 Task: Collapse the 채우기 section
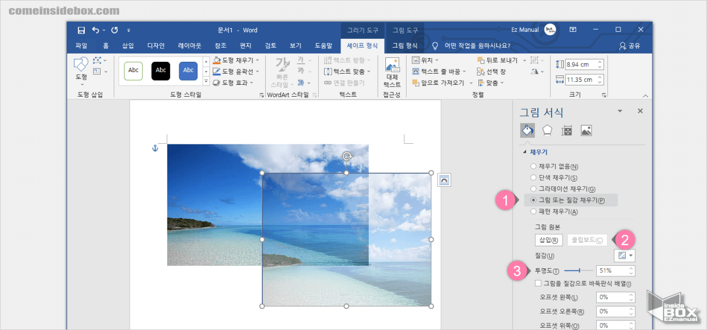tap(525, 152)
